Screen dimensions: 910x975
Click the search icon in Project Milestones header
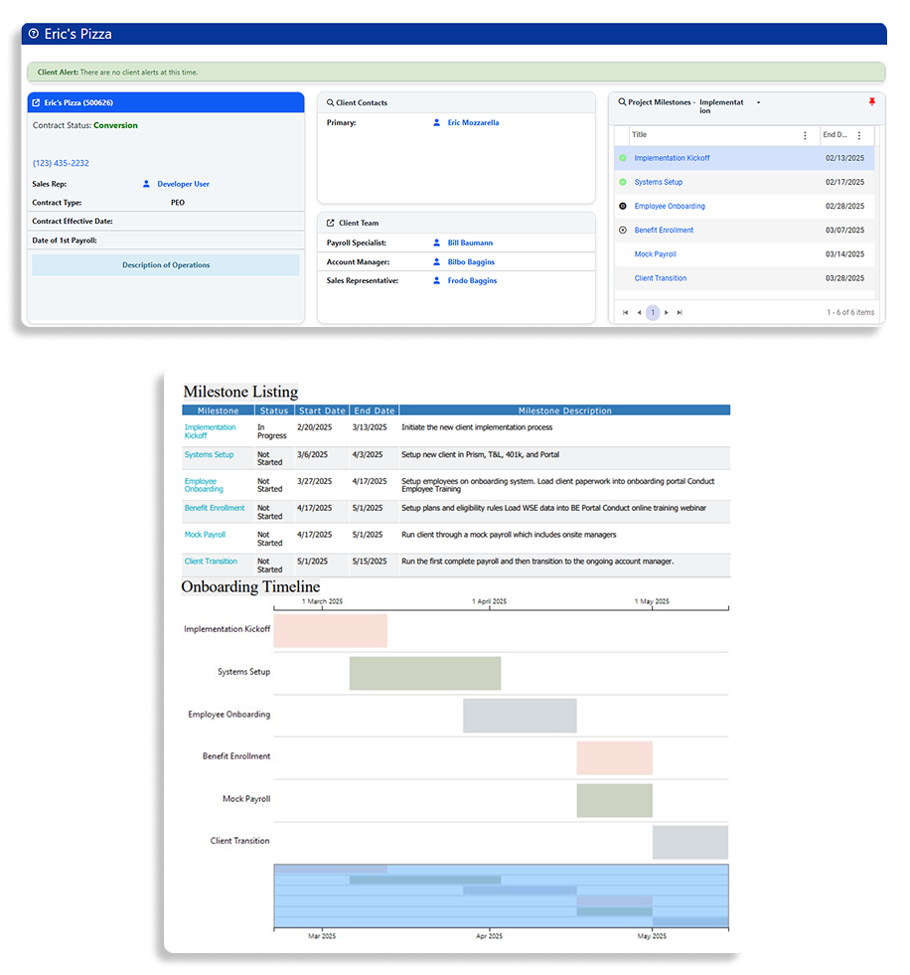(x=621, y=102)
